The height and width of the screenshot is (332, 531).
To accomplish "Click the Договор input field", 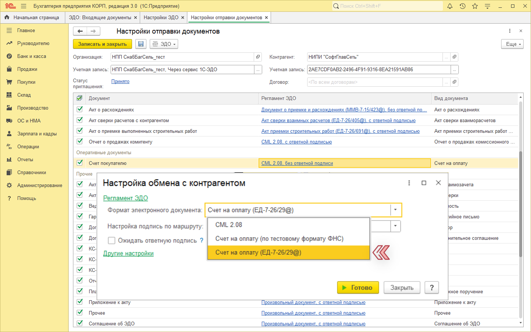I will [x=374, y=82].
